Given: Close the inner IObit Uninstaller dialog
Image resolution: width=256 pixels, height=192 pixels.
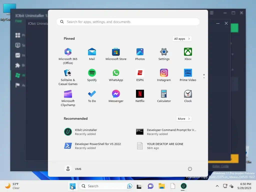Looking at the screenshot, I should (226, 23).
